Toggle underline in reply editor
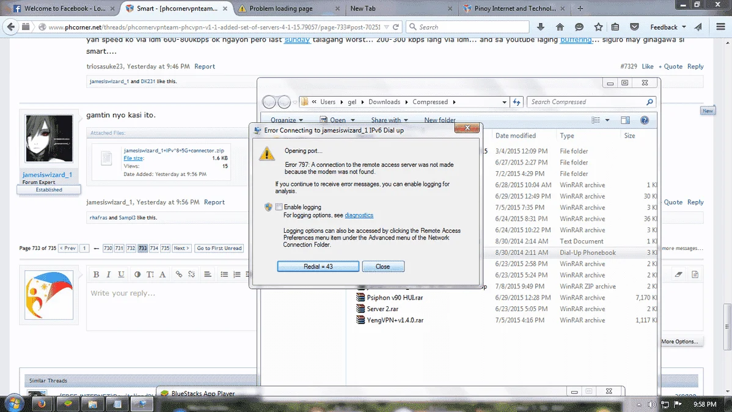The image size is (732, 412). click(x=121, y=274)
